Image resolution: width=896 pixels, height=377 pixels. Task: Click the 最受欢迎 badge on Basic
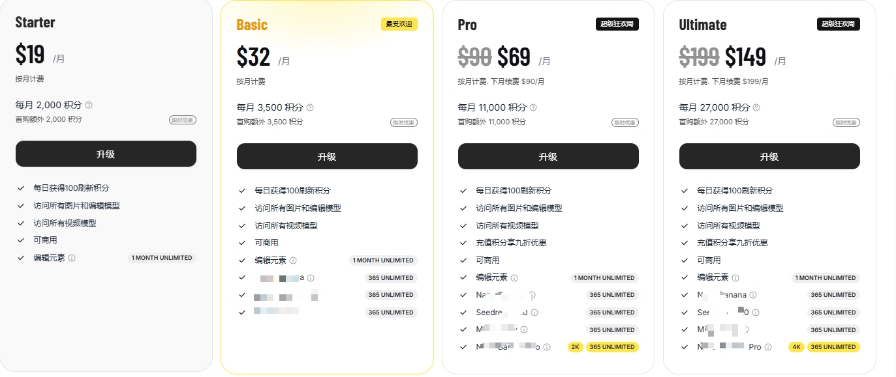pyautogui.click(x=399, y=24)
